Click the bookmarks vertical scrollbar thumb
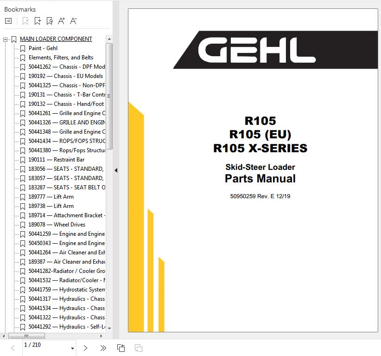The width and height of the screenshot is (381, 356). [x=109, y=96]
